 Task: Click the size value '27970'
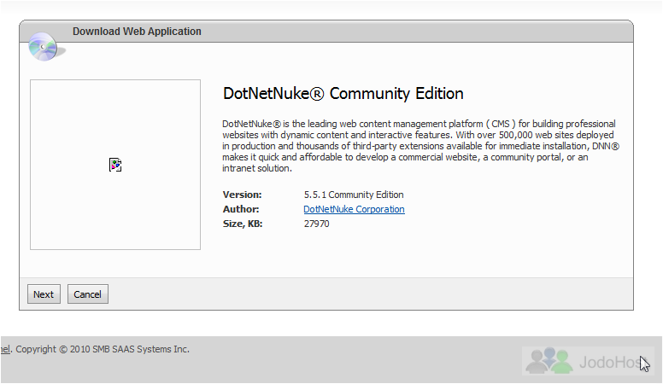[x=316, y=224]
